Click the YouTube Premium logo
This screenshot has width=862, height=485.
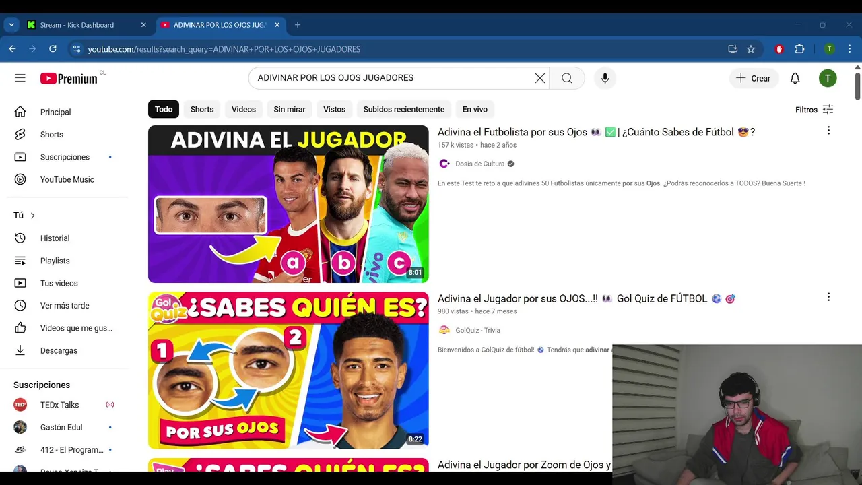click(69, 78)
